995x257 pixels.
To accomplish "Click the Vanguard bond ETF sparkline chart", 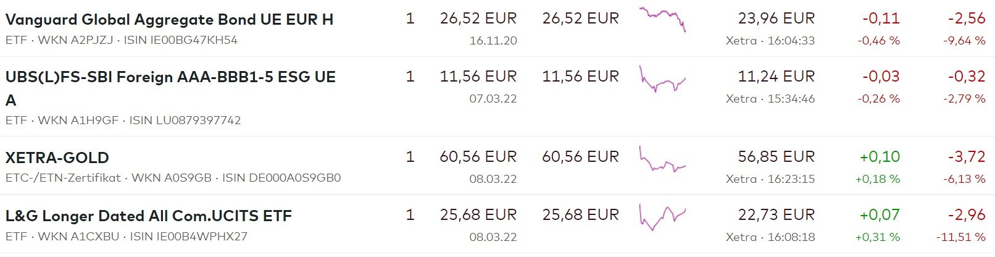I will pos(662,19).
